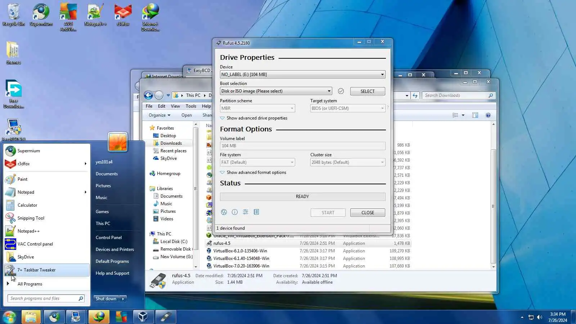Click the Windows Start orb

(x=9, y=317)
